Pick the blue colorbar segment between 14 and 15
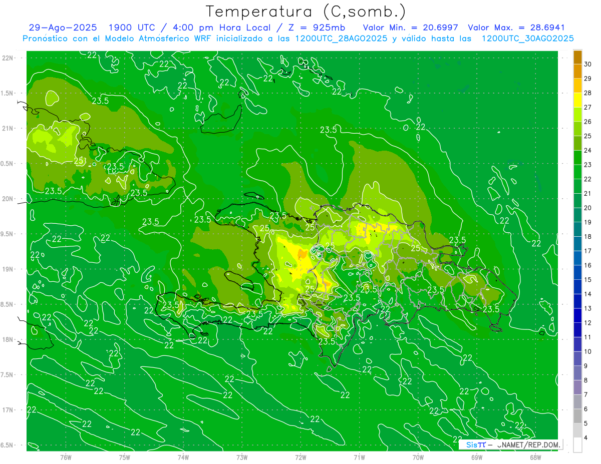The width and height of the screenshot is (601, 464). click(x=578, y=287)
